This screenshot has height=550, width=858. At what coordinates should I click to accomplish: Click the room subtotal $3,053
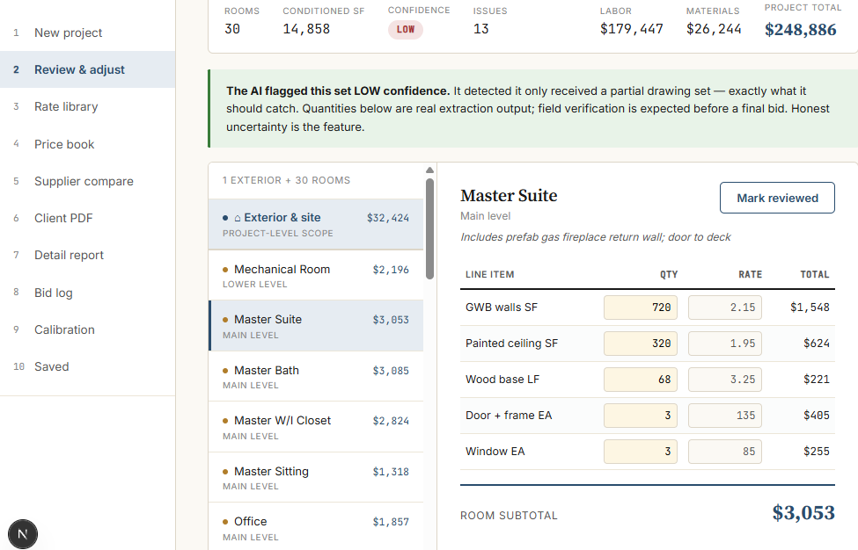803,513
